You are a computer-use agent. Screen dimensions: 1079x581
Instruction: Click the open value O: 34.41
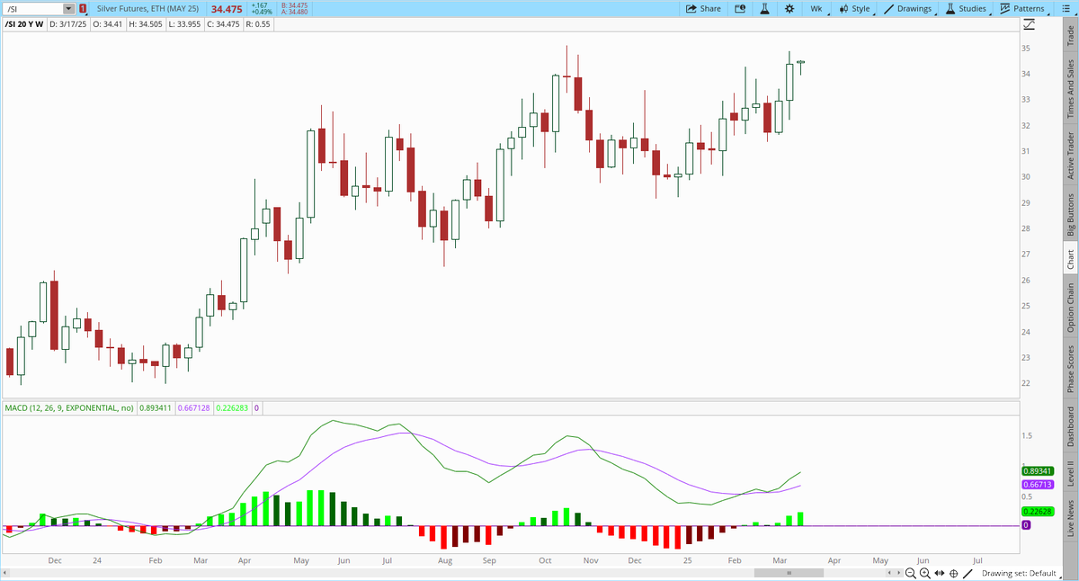click(x=107, y=24)
